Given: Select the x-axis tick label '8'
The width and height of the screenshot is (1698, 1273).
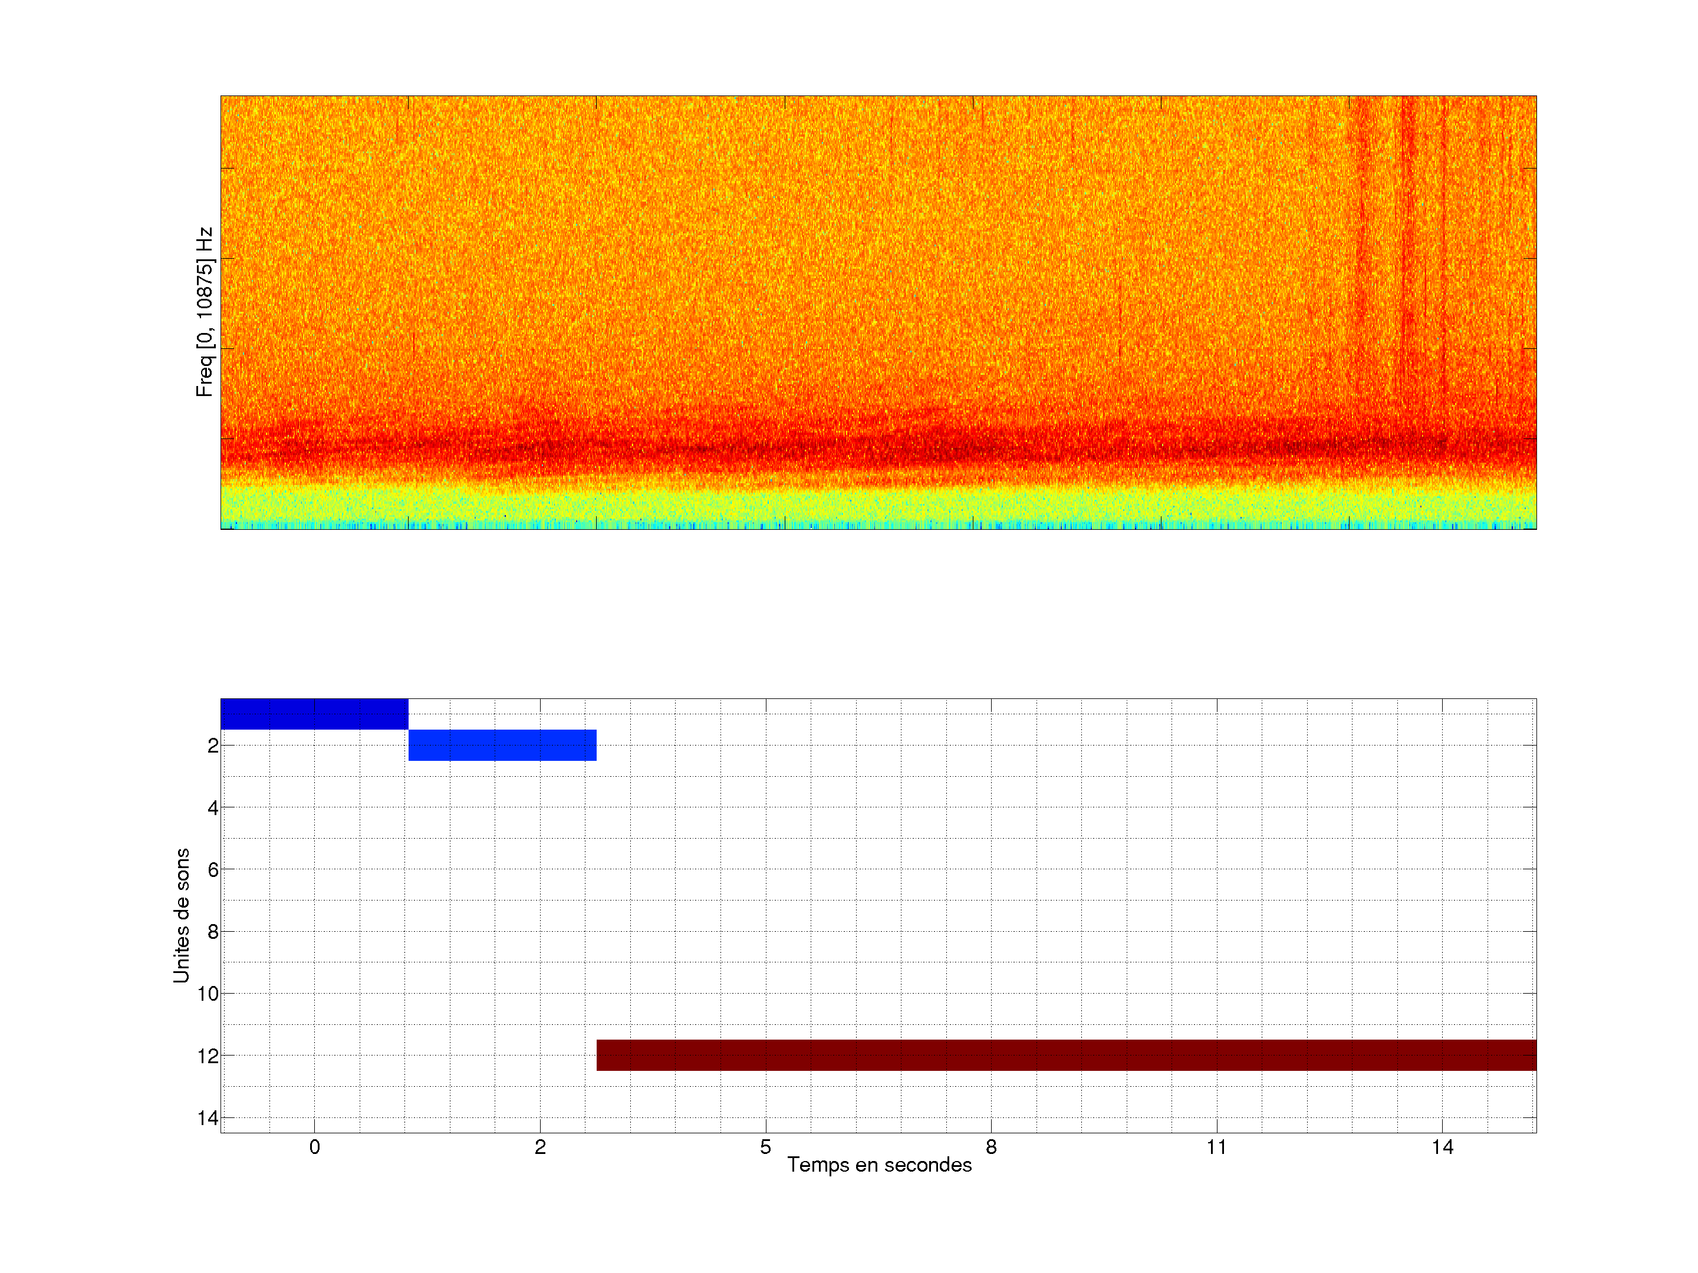Looking at the screenshot, I should click(991, 1147).
